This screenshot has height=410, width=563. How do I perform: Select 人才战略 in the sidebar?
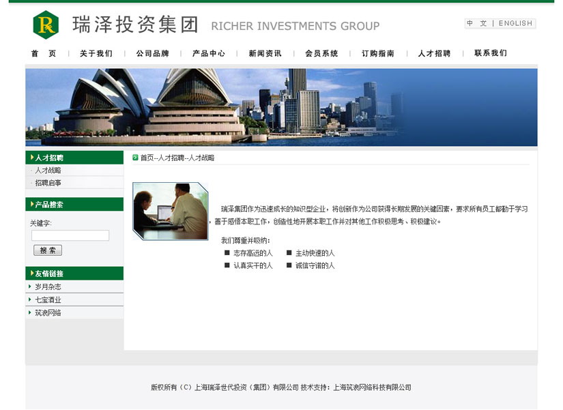click(x=48, y=171)
